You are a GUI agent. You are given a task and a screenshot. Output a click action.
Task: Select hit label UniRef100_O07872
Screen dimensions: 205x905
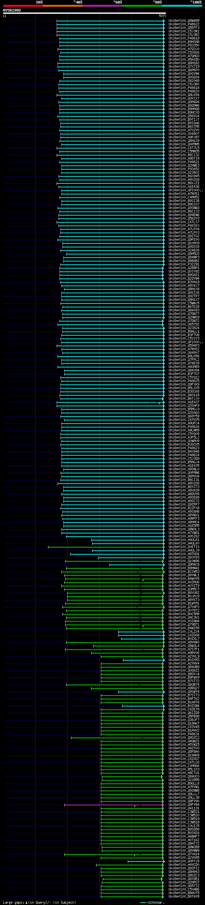184,610
